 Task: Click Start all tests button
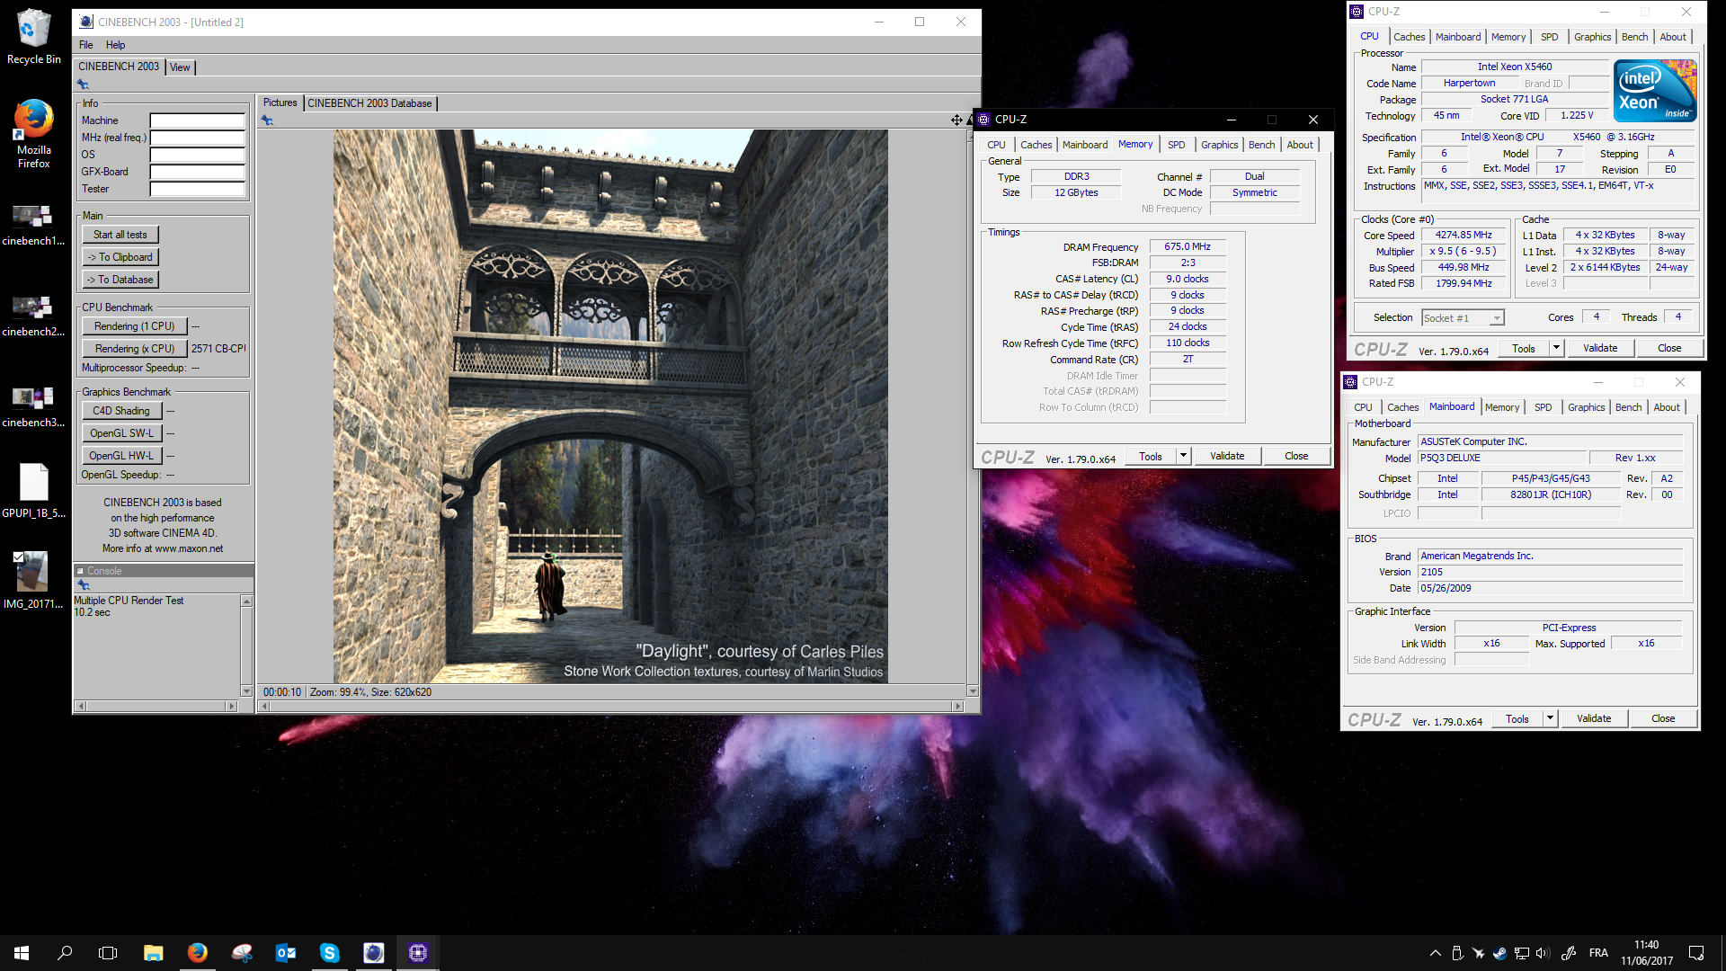[x=120, y=235]
